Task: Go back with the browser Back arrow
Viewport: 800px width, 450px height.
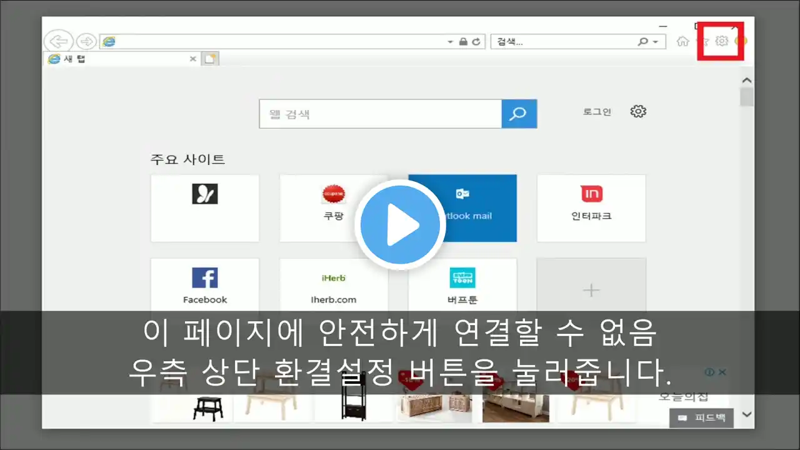Action: pos(58,42)
